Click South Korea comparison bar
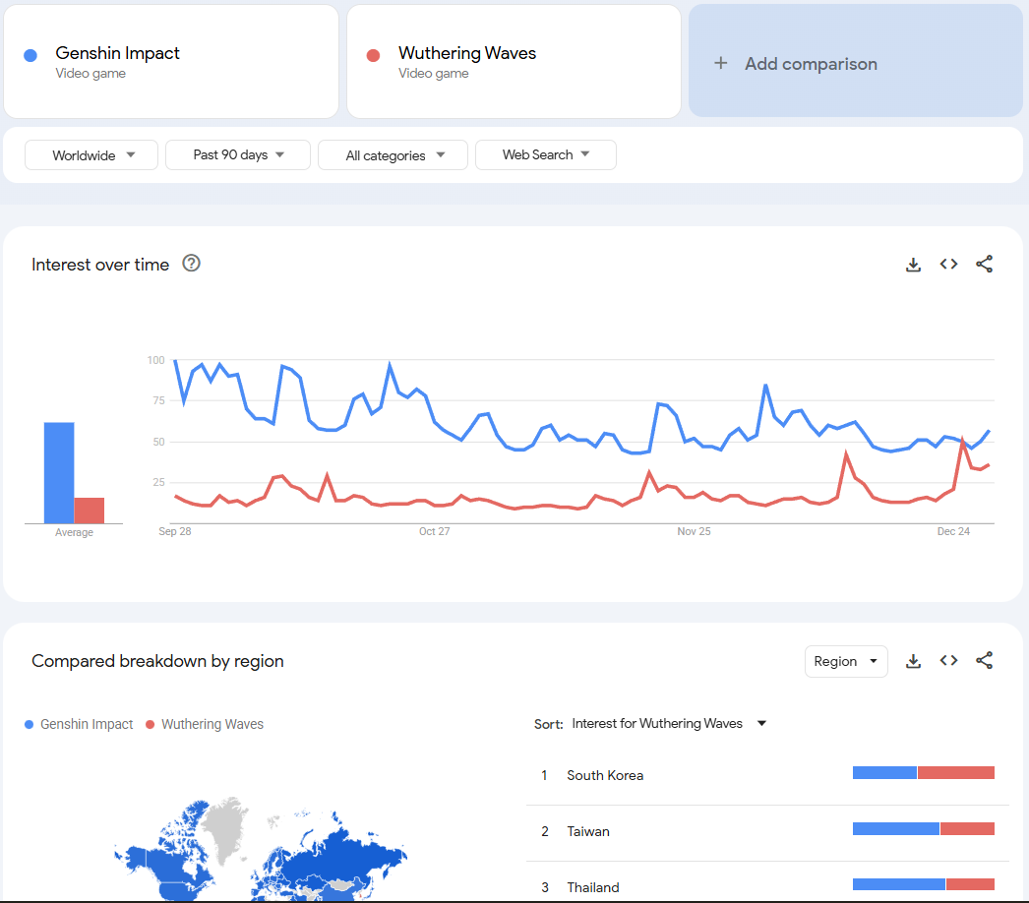 tap(924, 773)
